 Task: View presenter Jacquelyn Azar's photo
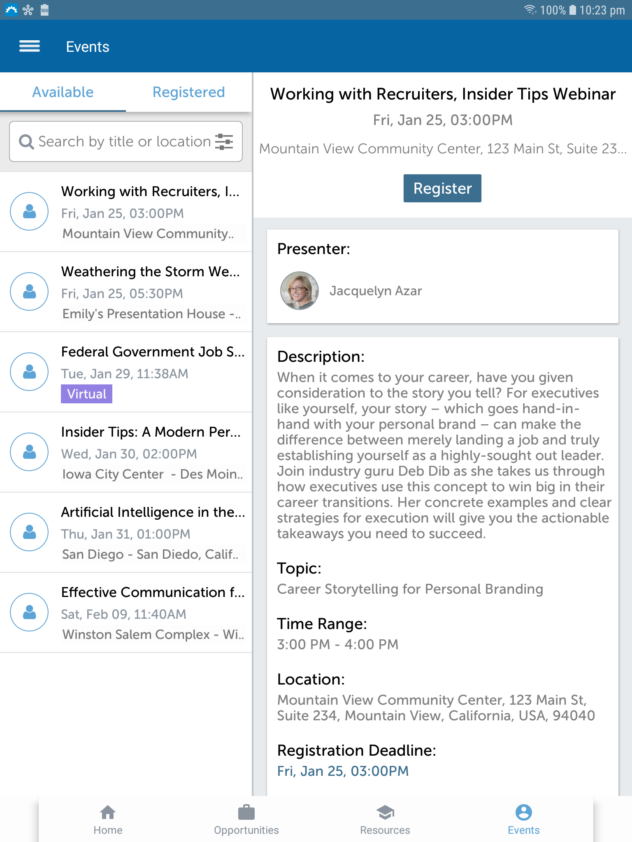(x=300, y=291)
